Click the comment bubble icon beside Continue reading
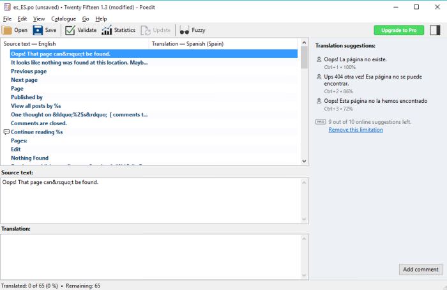The height and width of the screenshot is (290, 447). (x=6, y=132)
